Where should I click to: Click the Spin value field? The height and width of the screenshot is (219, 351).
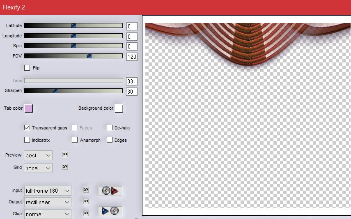pyautogui.click(x=132, y=46)
